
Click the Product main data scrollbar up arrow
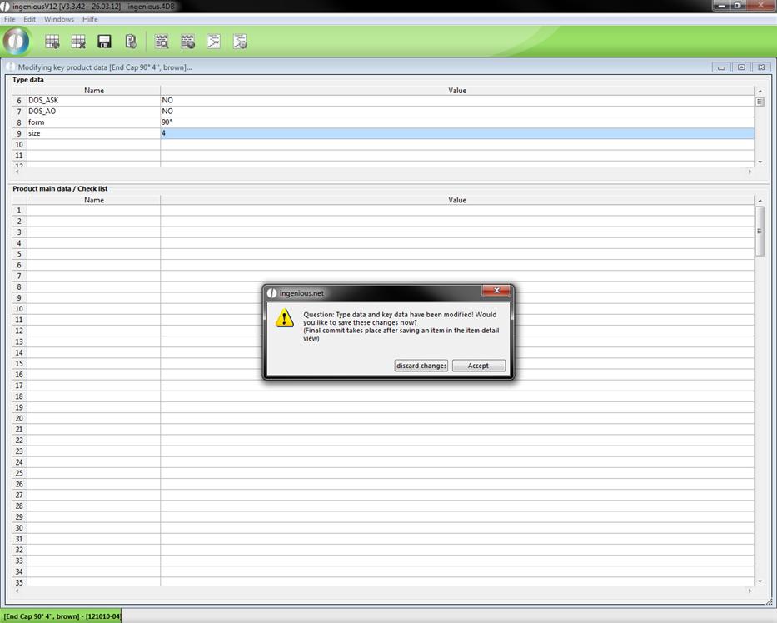coord(760,200)
